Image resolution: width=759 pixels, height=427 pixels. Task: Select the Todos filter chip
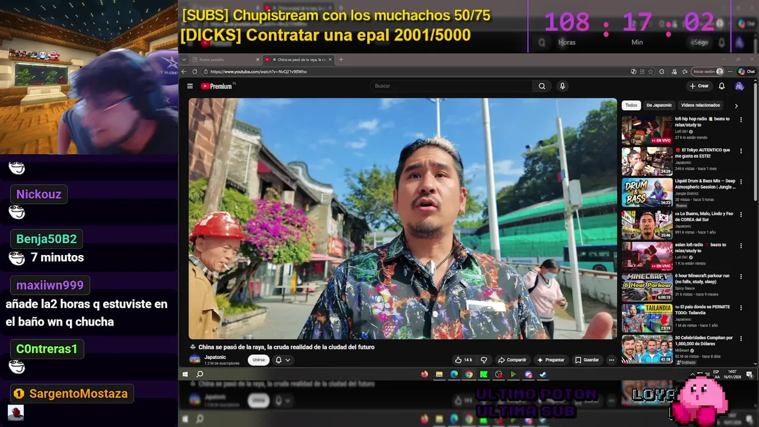[631, 106]
